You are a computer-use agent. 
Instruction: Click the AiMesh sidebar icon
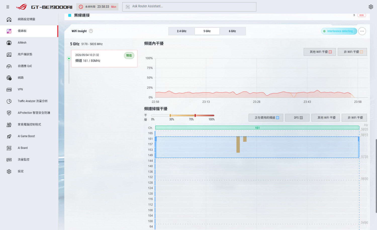click(x=9, y=43)
